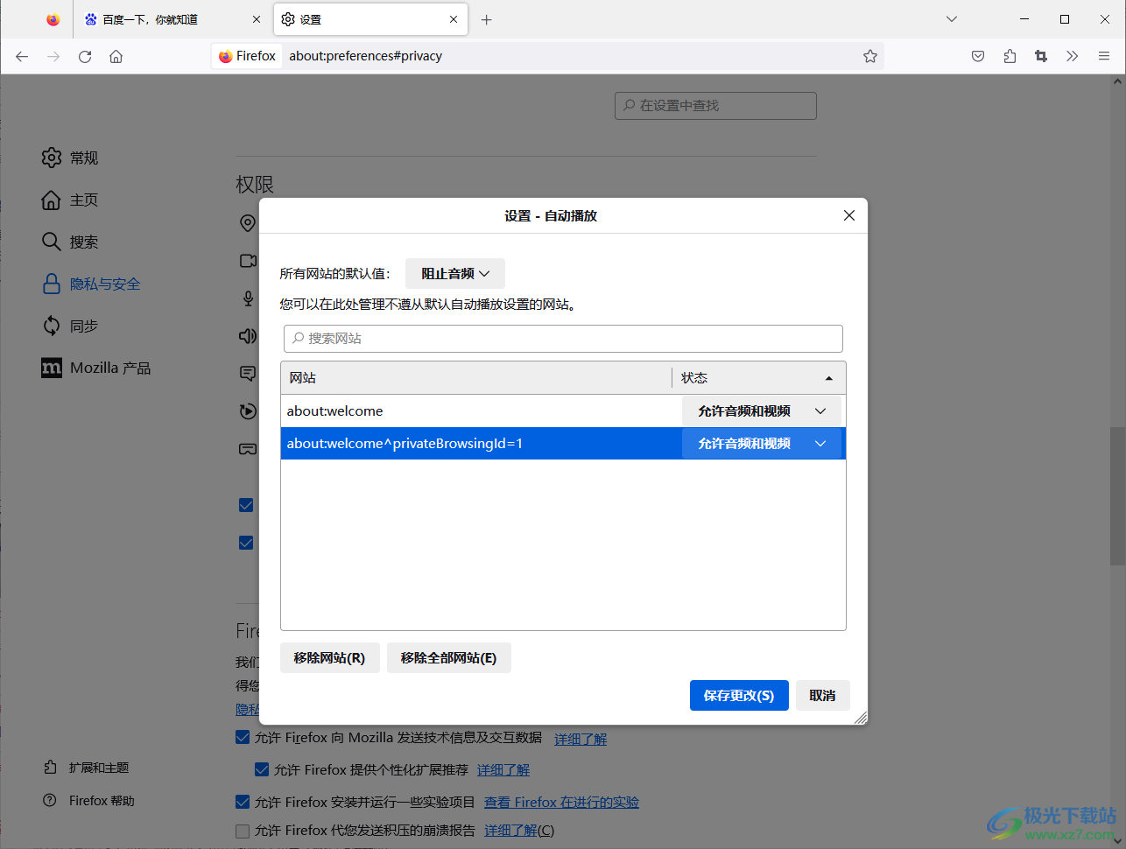Open the Firefox View pinned tab
This screenshot has height=849, width=1126.
pyautogui.click(x=53, y=19)
